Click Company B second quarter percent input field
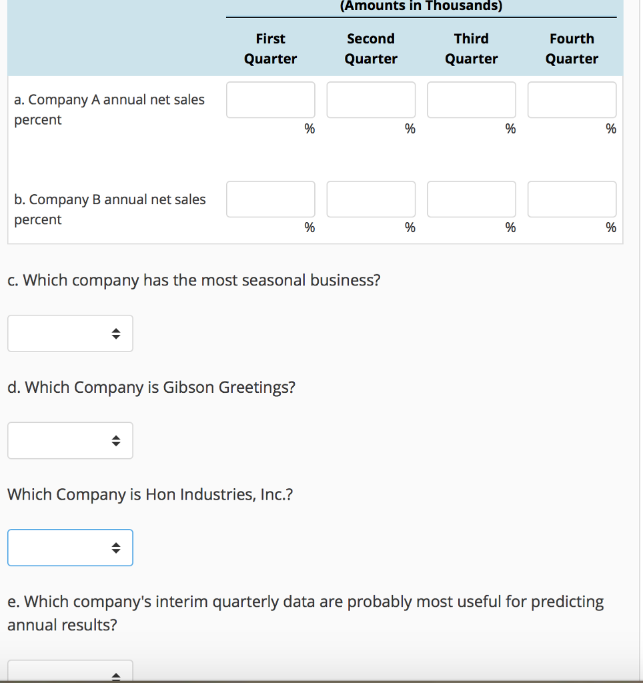The height and width of the screenshot is (683, 643). [371, 199]
